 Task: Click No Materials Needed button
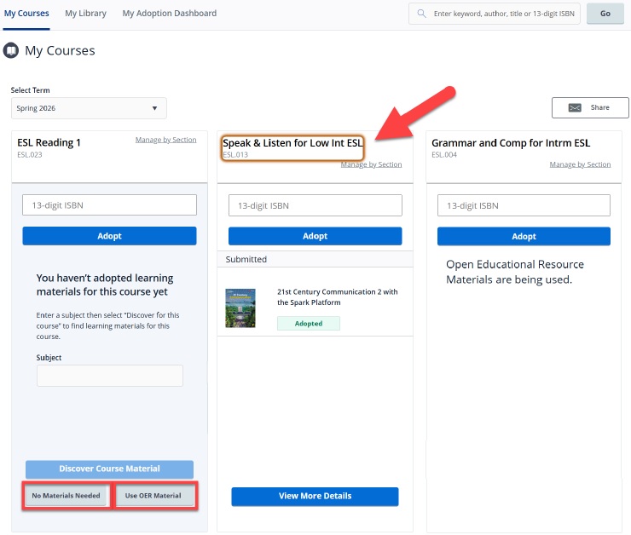67,496
